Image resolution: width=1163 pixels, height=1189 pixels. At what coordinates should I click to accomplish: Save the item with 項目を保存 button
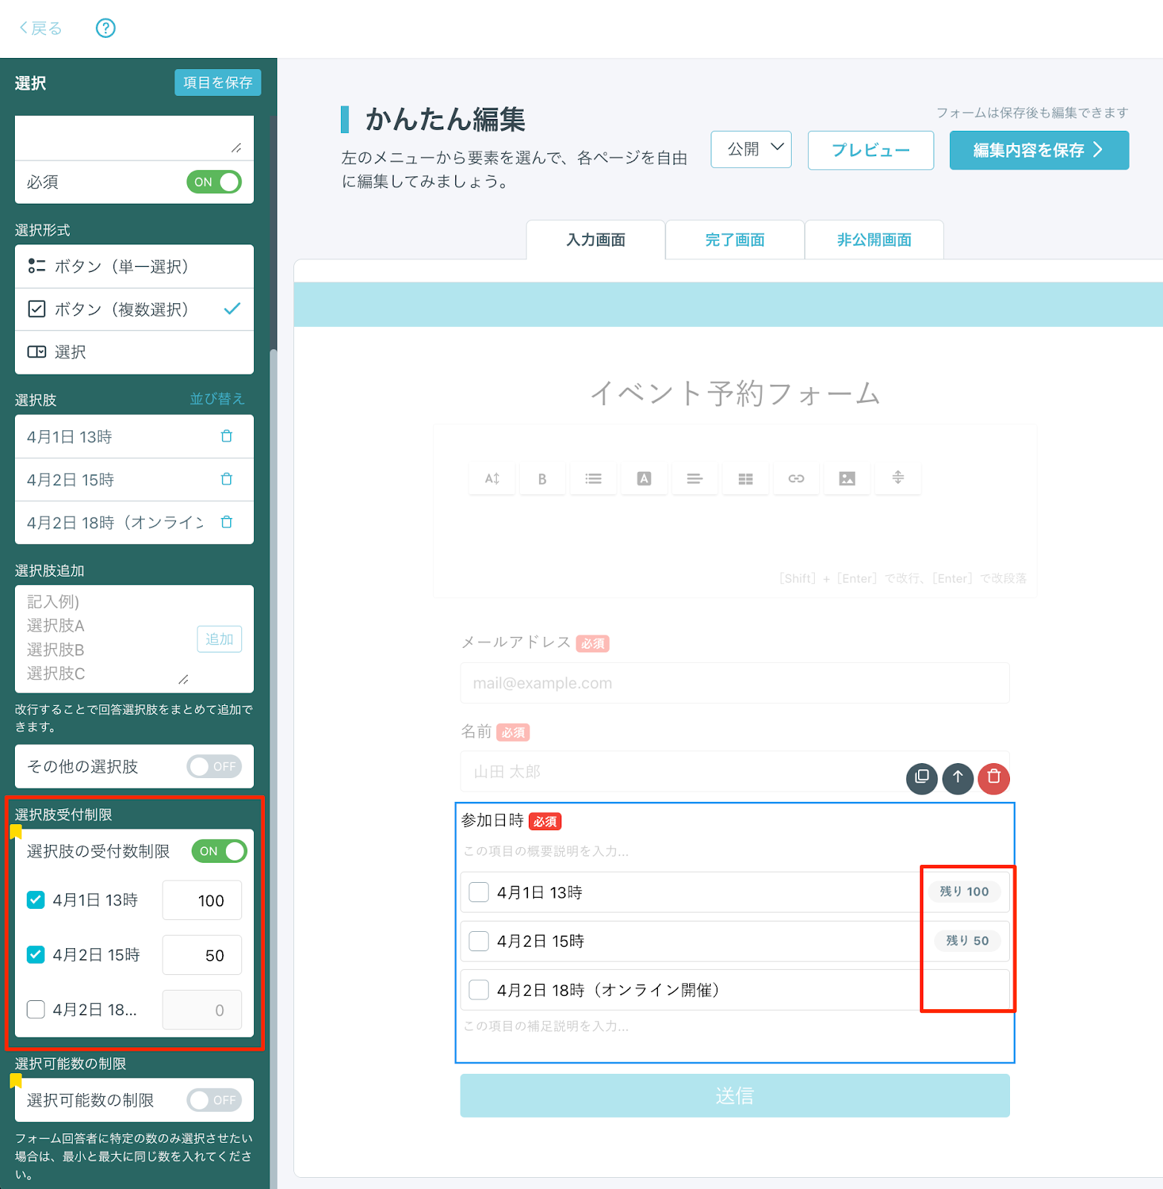(x=218, y=82)
